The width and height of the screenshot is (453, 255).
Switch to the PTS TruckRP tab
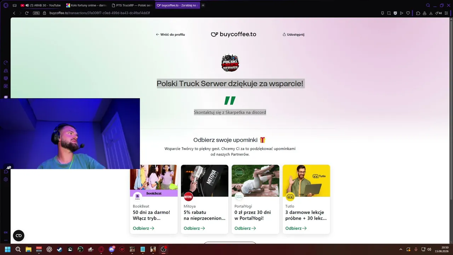pyautogui.click(x=132, y=5)
